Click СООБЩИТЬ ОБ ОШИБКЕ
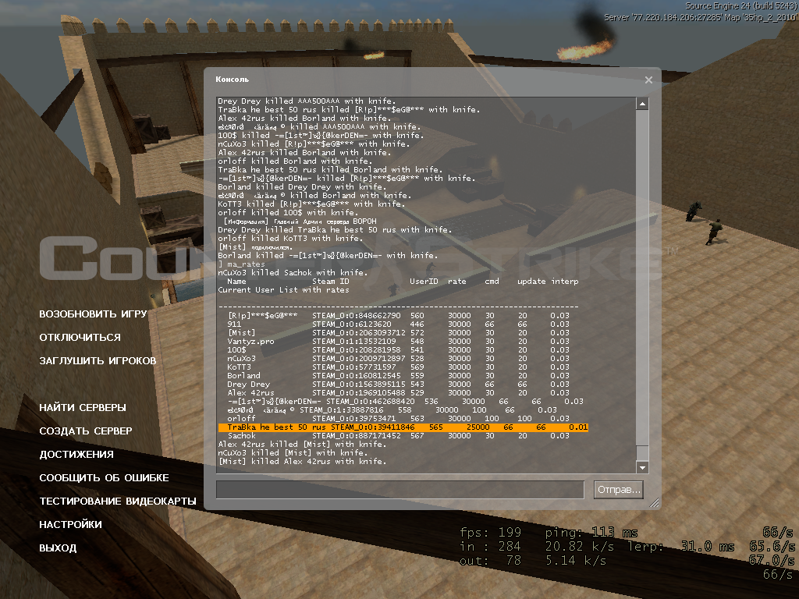Image resolution: width=799 pixels, height=599 pixels. click(x=104, y=478)
